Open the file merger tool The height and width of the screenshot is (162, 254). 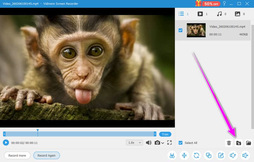[x=209, y=155]
